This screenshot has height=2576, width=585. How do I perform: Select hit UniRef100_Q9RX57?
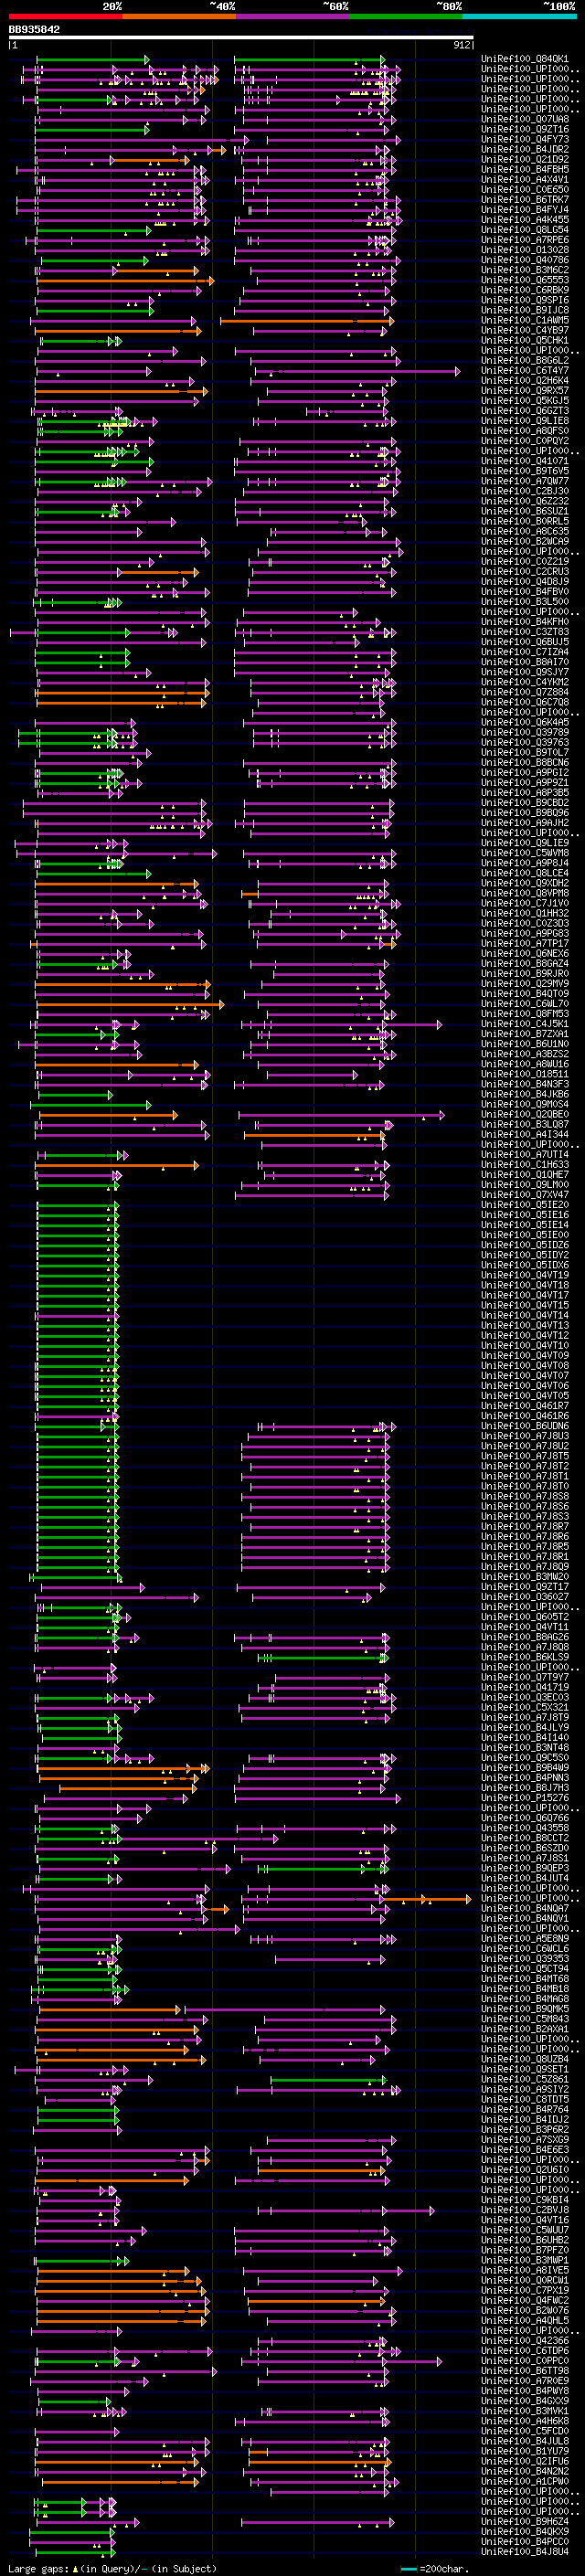(x=525, y=390)
